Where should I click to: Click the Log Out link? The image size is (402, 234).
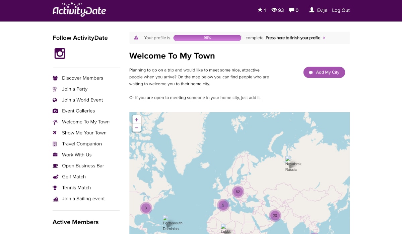click(x=341, y=10)
